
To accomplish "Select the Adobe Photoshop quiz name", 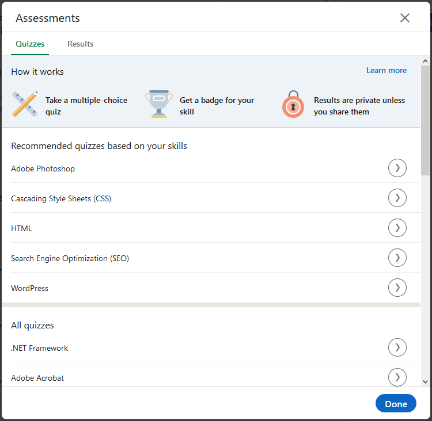I will 43,169.
